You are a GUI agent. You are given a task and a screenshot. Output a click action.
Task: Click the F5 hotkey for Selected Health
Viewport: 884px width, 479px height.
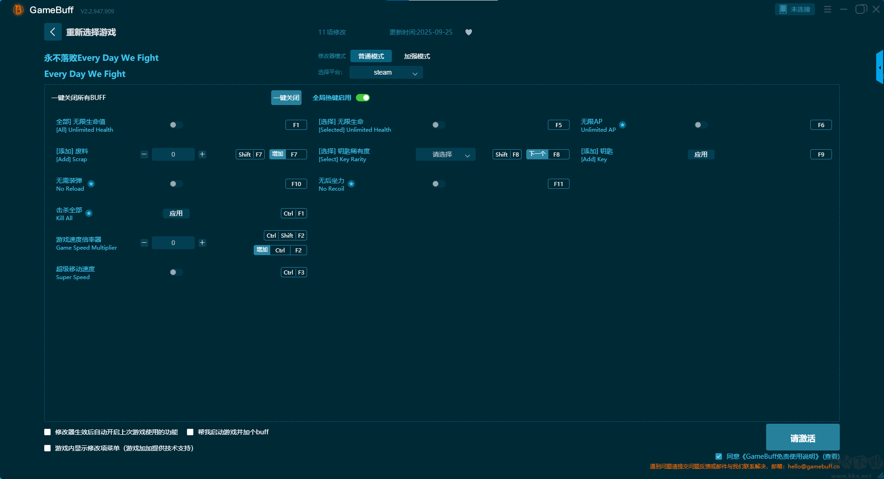[558, 125]
